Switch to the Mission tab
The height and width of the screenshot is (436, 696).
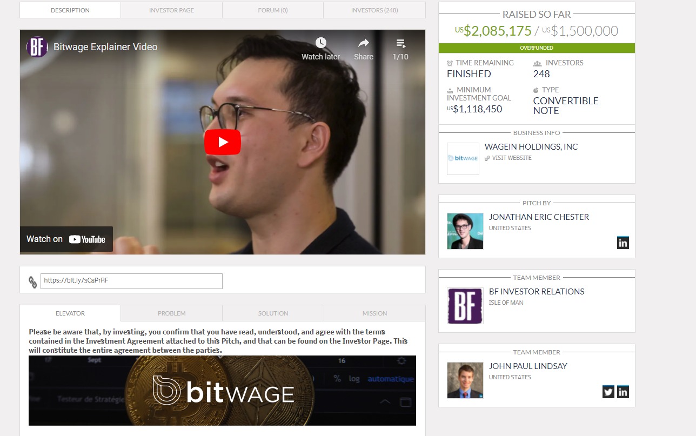click(374, 313)
